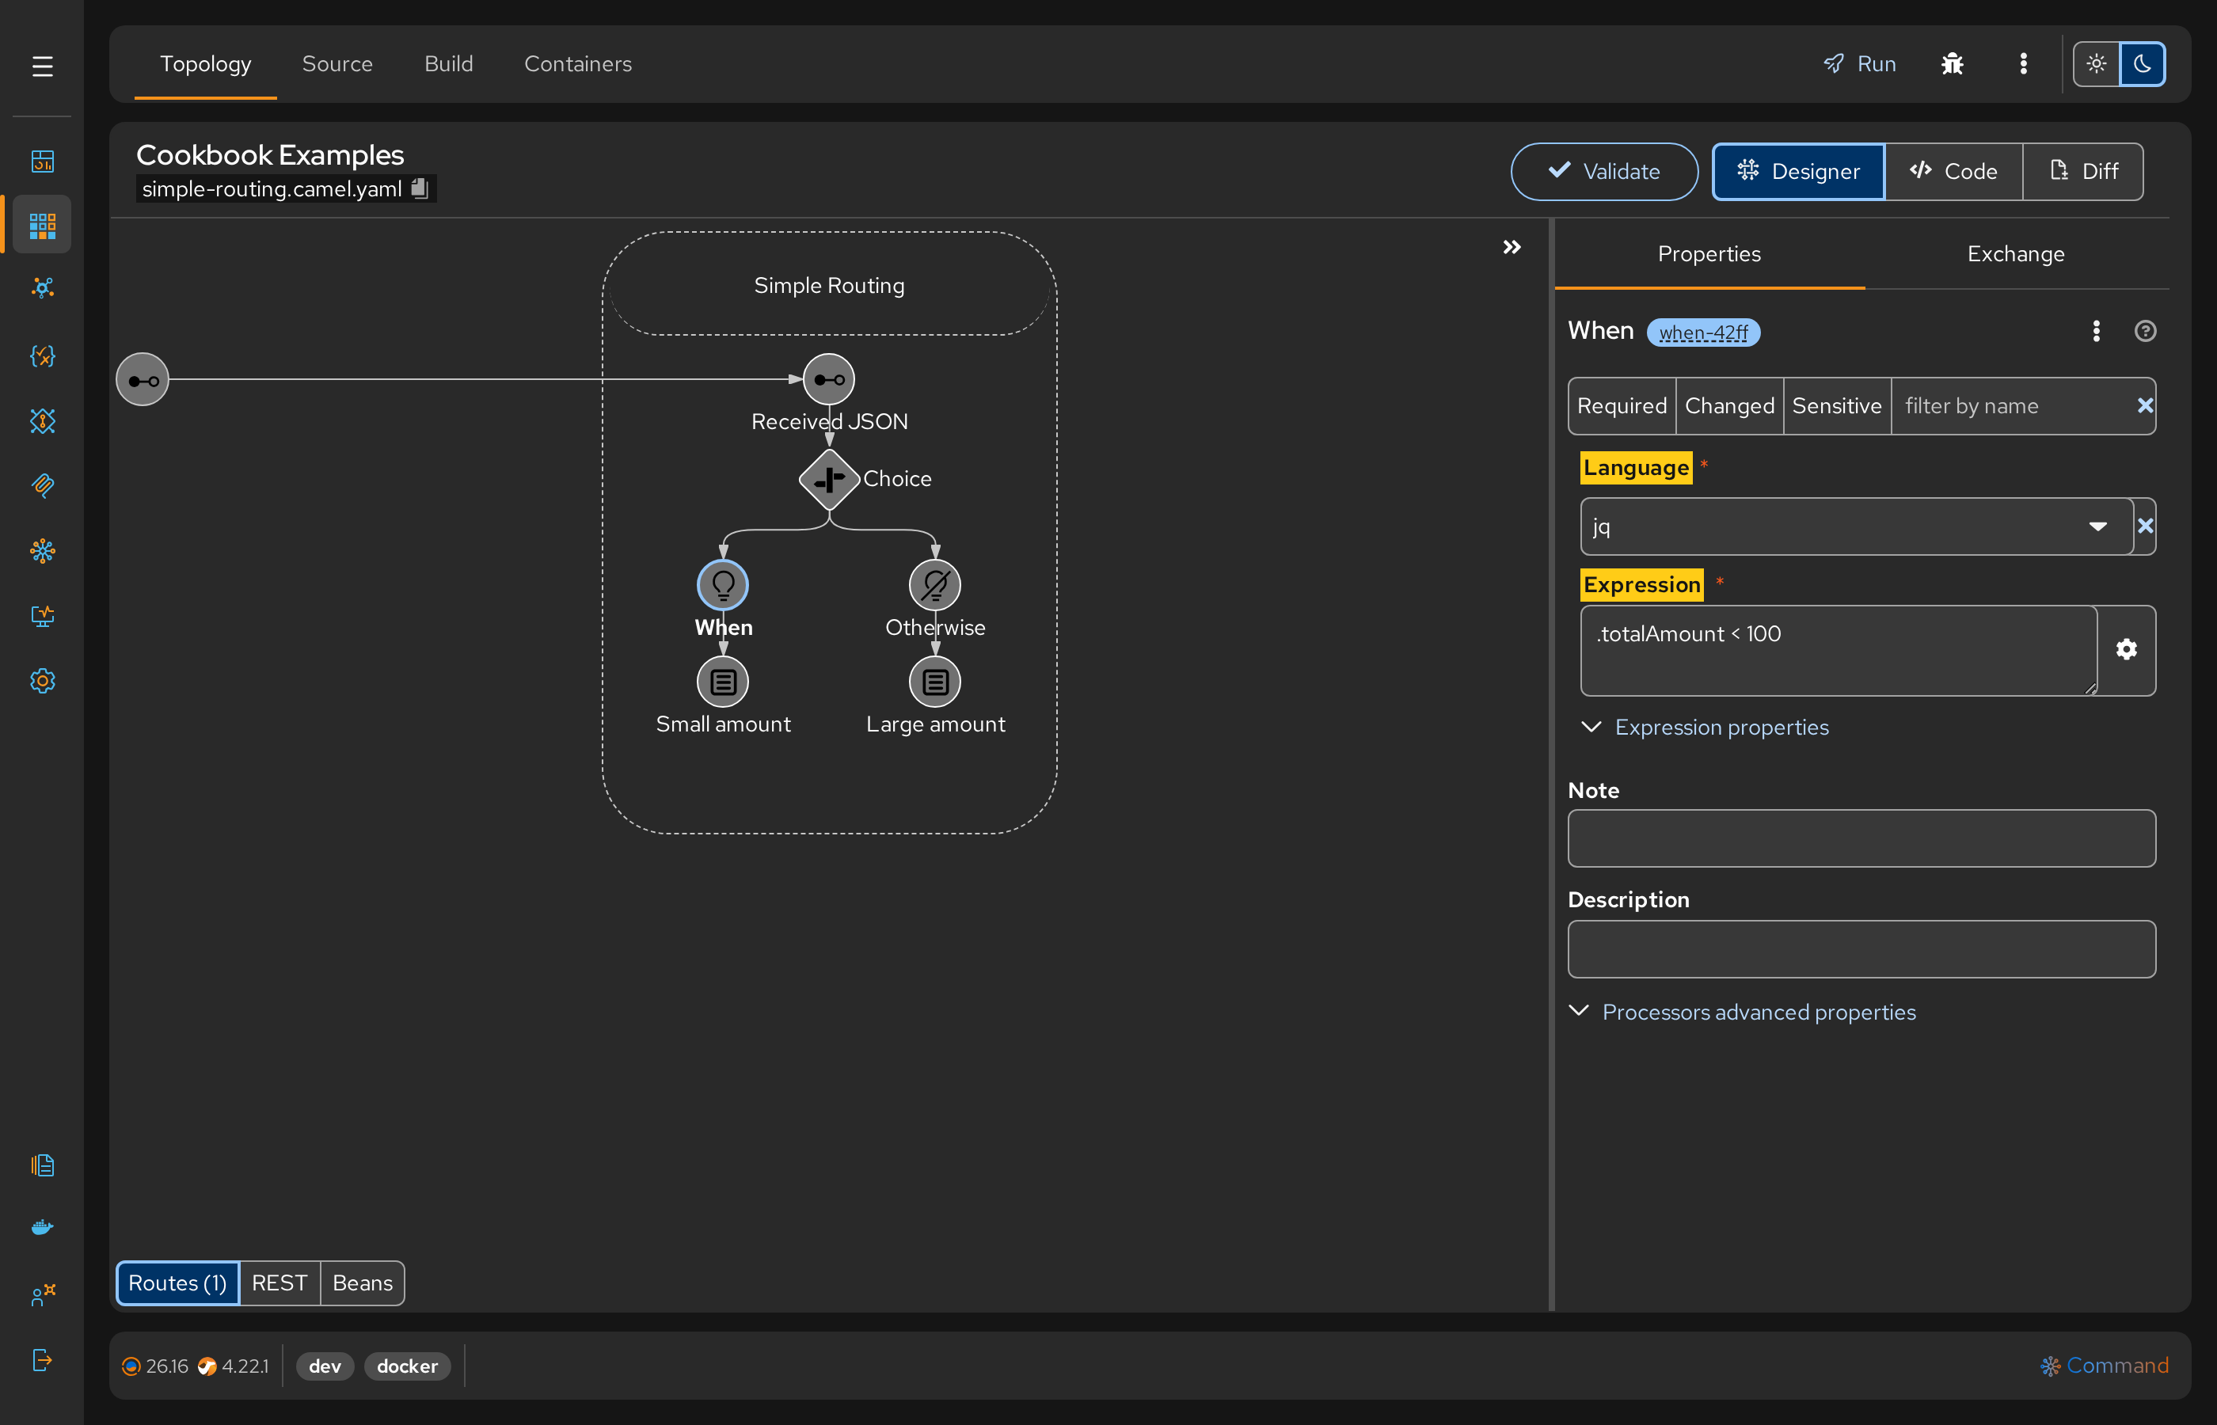Switch to Code view

pos(1953,171)
